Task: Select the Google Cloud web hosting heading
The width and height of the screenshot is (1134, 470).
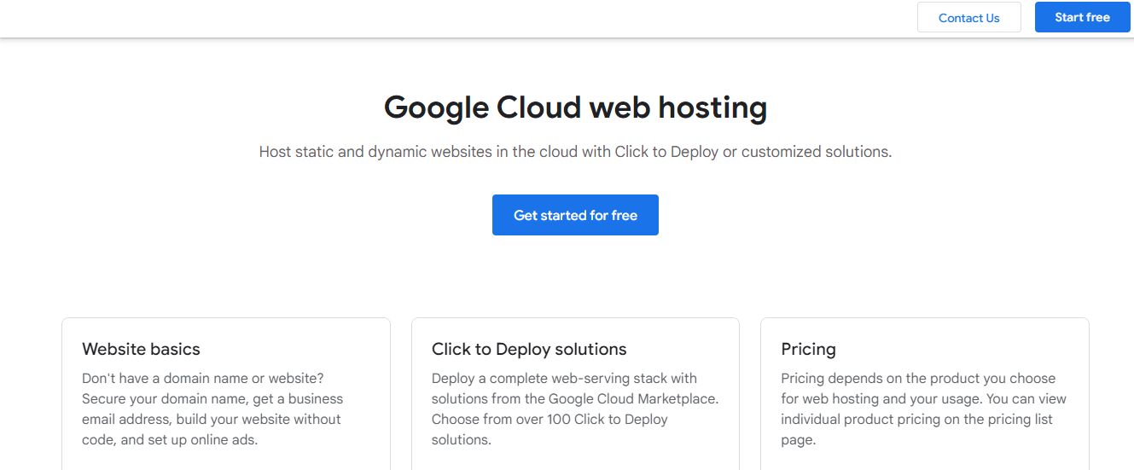Action: [575, 107]
